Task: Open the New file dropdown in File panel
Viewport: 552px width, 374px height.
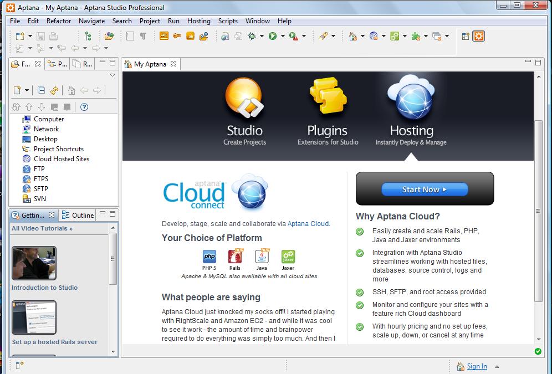Action: [27, 90]
